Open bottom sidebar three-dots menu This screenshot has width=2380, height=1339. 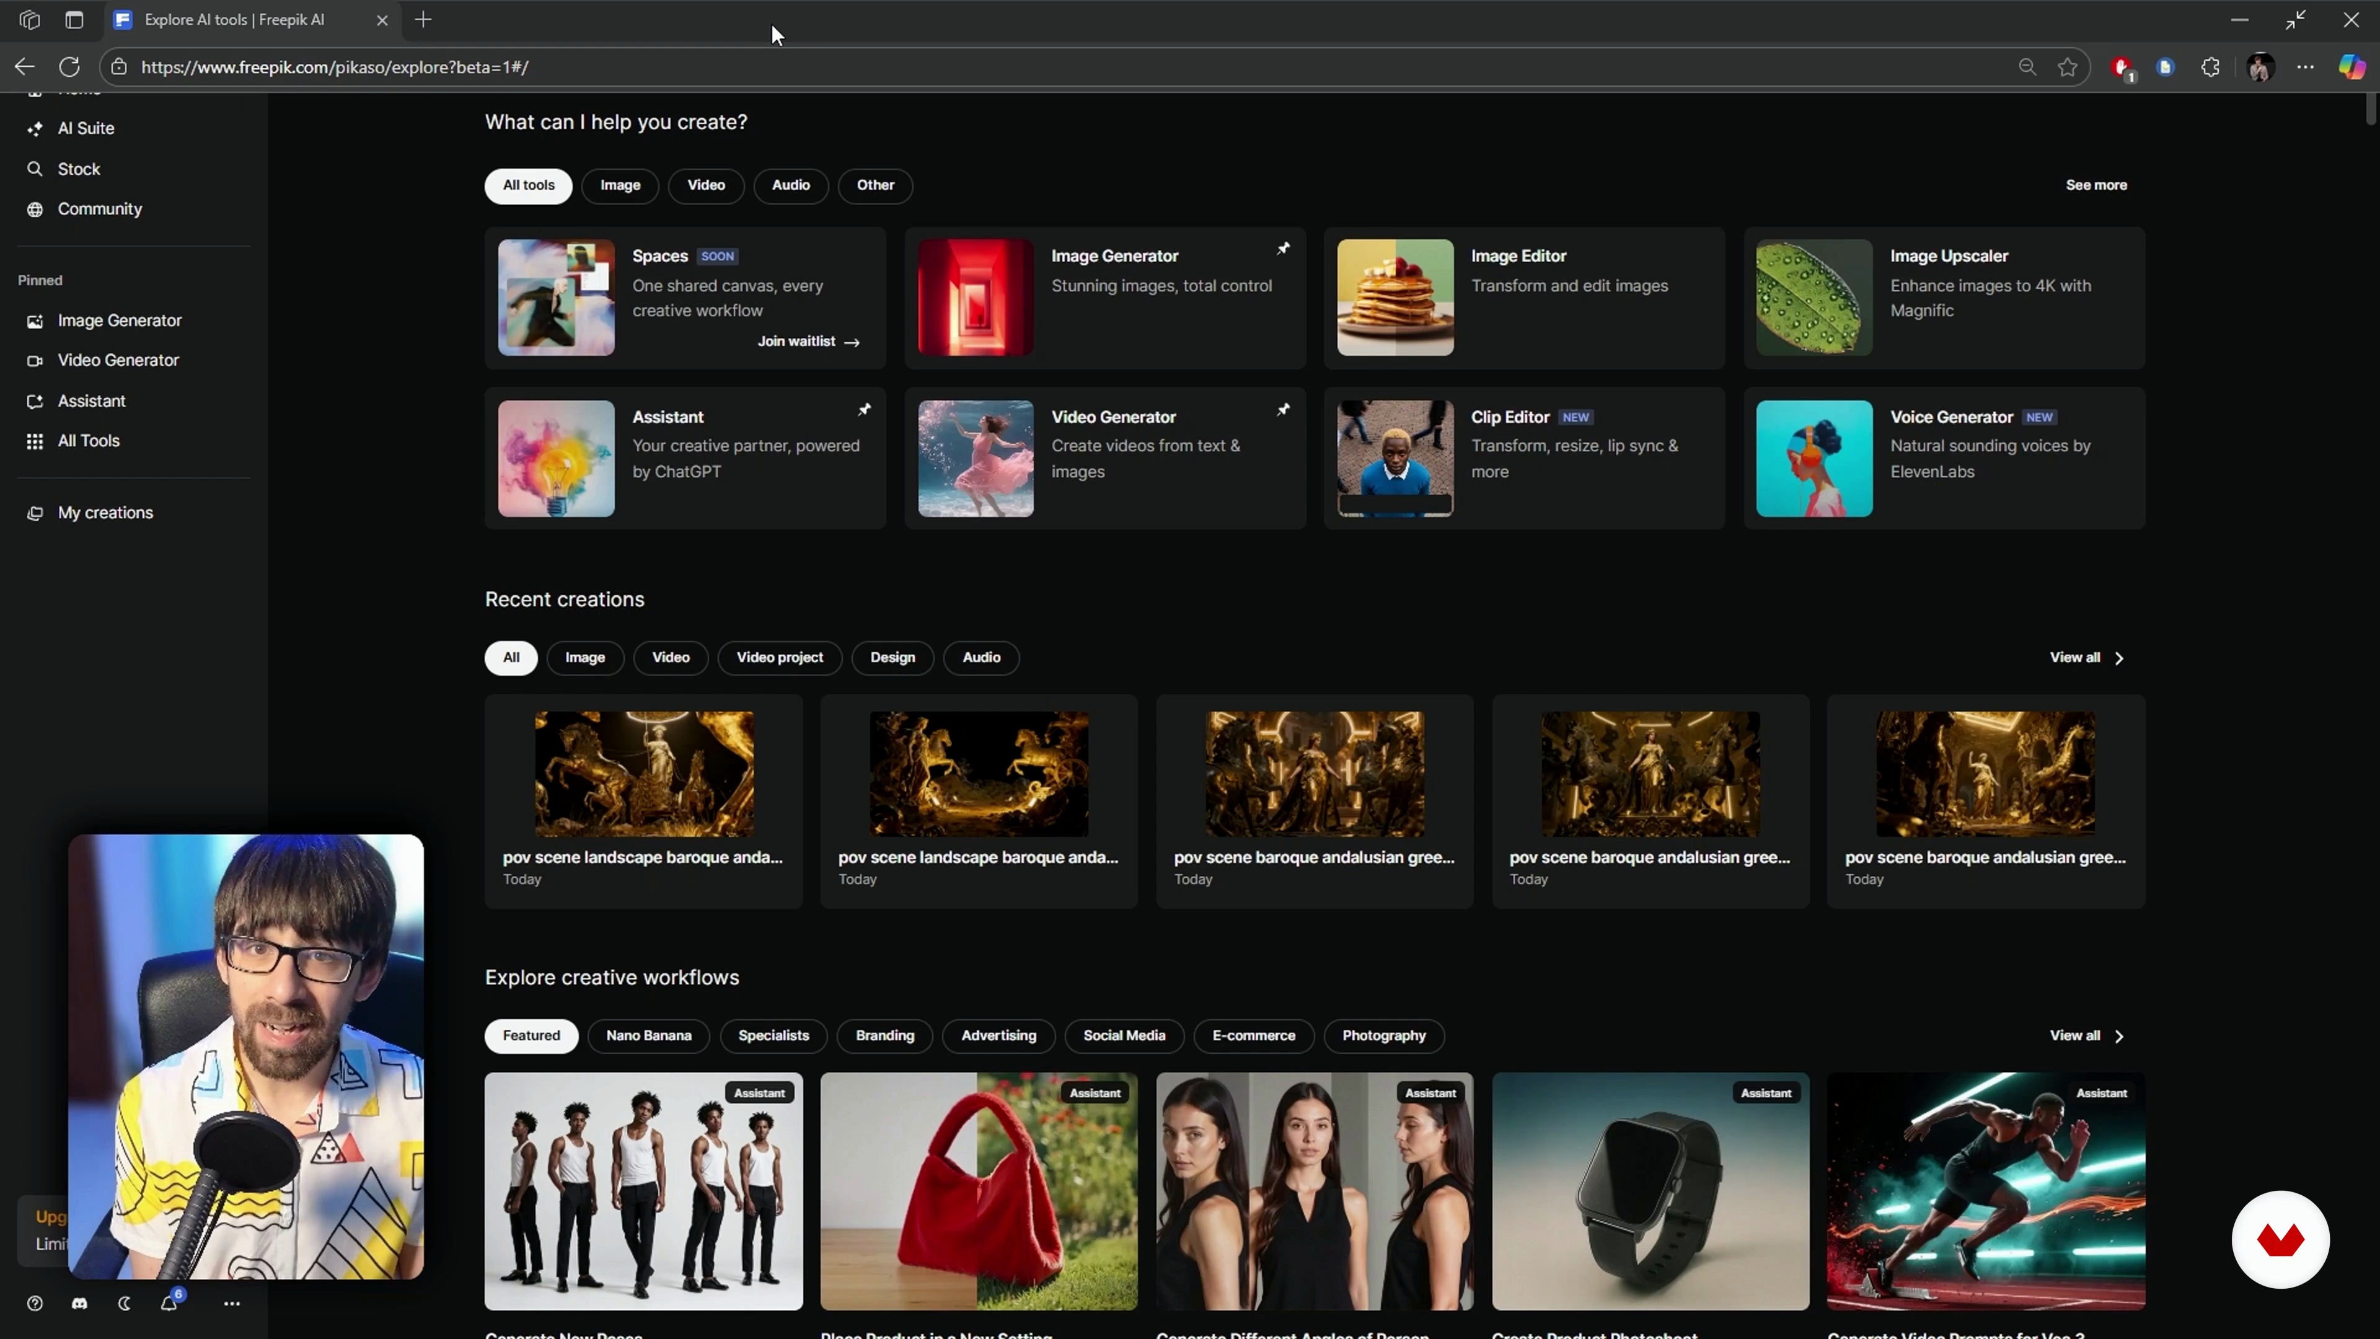coord(232,1303)
